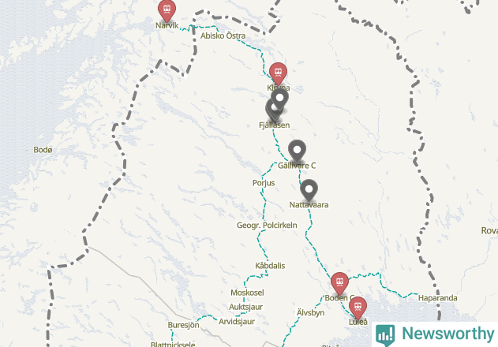The width and height of the screenshot is (498, 347).
Task: Open the Newsworthy logo link
Action: coord(435,334)
